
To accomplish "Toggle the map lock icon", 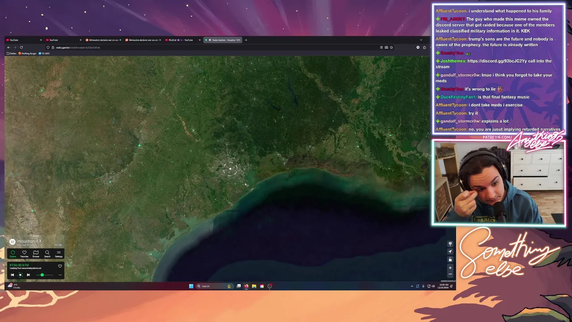I will [450, 259].
